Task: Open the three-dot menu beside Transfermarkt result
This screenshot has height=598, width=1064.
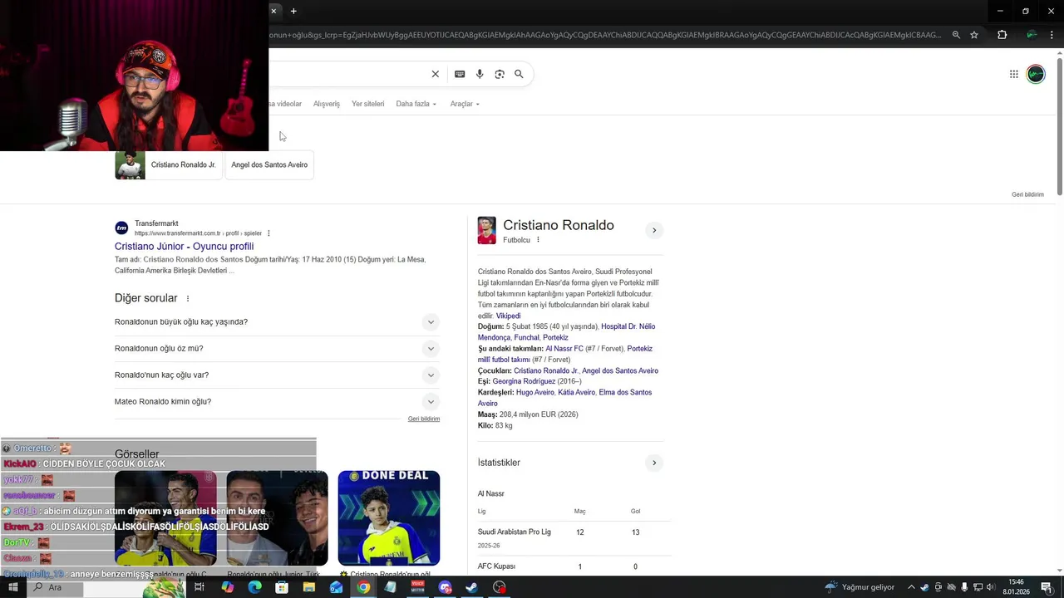Action: (268, 233)
